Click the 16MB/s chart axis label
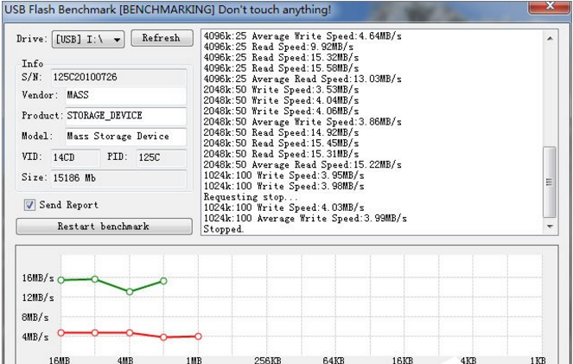573x364 pixels. (x=38, y=278)
